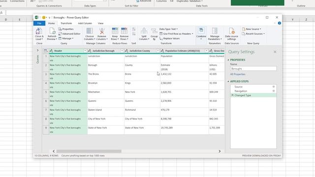The height and width of the screenshot is (177, 315).
Task: Switch to the Transform tab
Action: 66,23
